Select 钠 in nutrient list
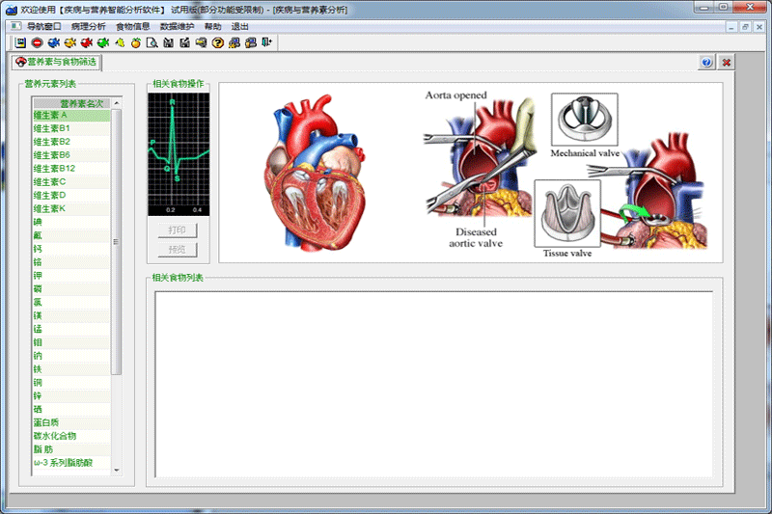 tap(71, 356)
